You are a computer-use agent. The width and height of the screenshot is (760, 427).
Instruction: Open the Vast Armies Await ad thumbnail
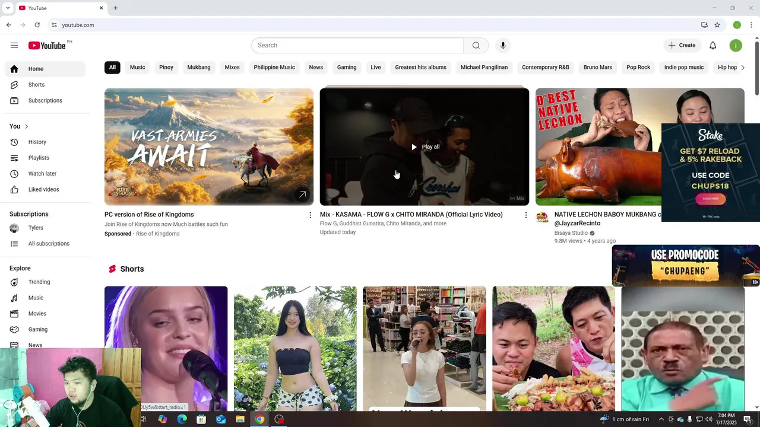(x=209, y=147)
